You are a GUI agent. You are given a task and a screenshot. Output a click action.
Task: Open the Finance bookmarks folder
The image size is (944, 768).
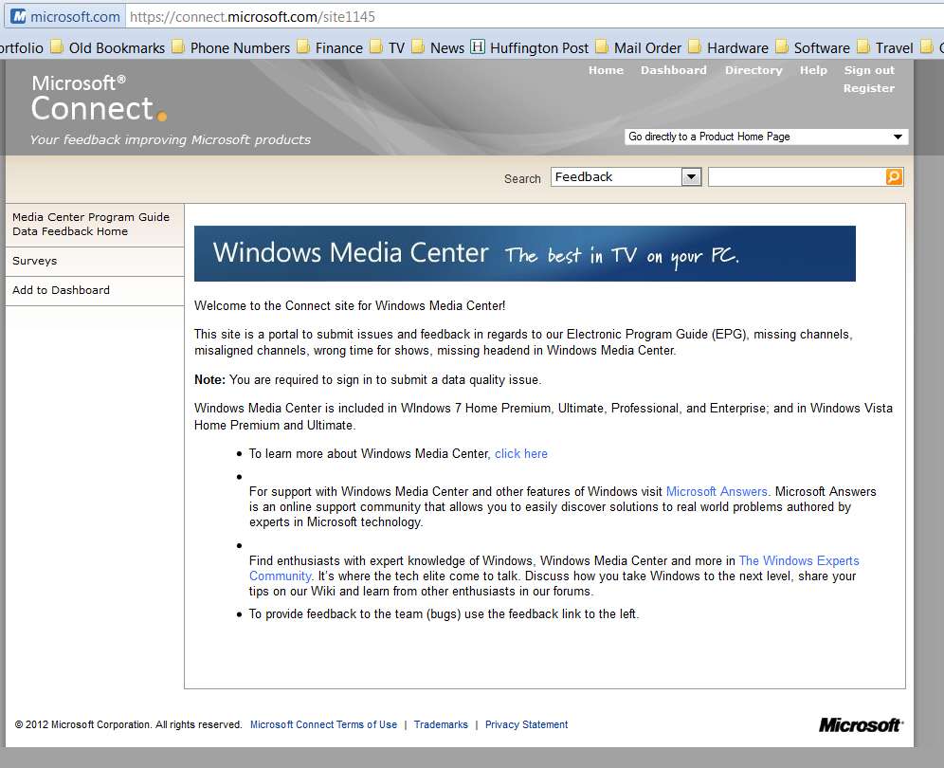click(x=330, y=47)
